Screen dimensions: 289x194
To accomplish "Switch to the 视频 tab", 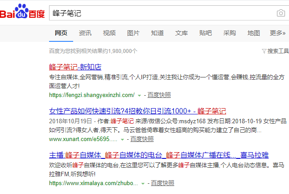I will coord(109,33).
